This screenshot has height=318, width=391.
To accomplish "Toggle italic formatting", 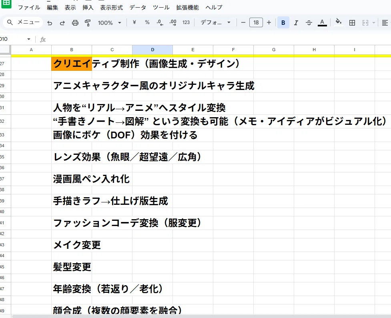I will 296,23.
